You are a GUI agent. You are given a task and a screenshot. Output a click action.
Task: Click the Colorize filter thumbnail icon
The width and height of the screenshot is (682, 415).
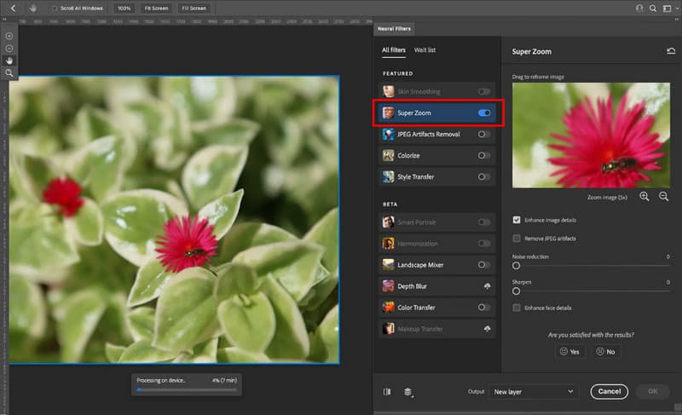click(x=388, y=155)
